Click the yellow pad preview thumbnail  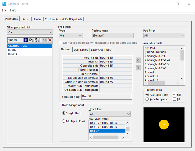tap(164, 124)
